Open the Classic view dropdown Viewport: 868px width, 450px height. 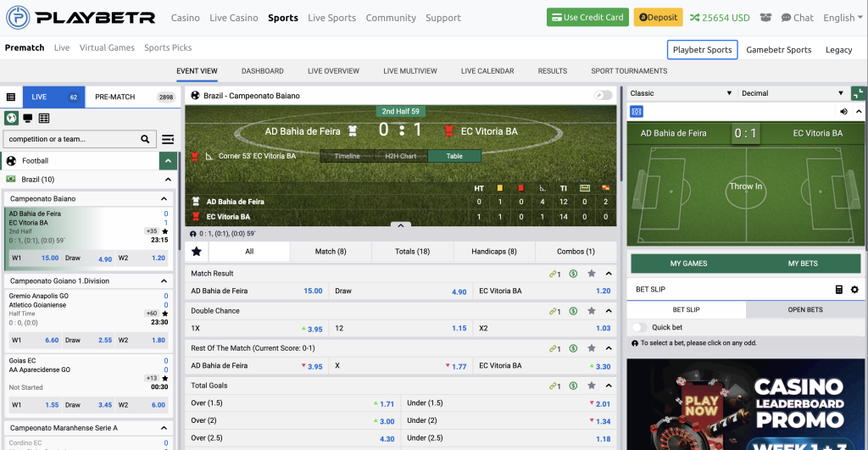click(x=681, y=93)
